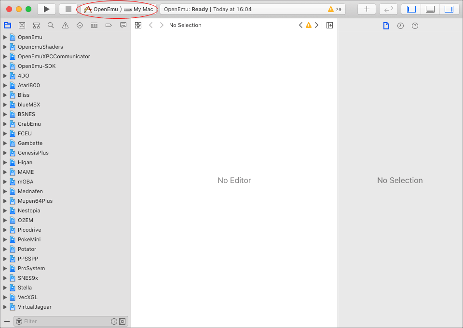Select the Gambatte project row
Screen dimensions: 463x328
[66, 143]
